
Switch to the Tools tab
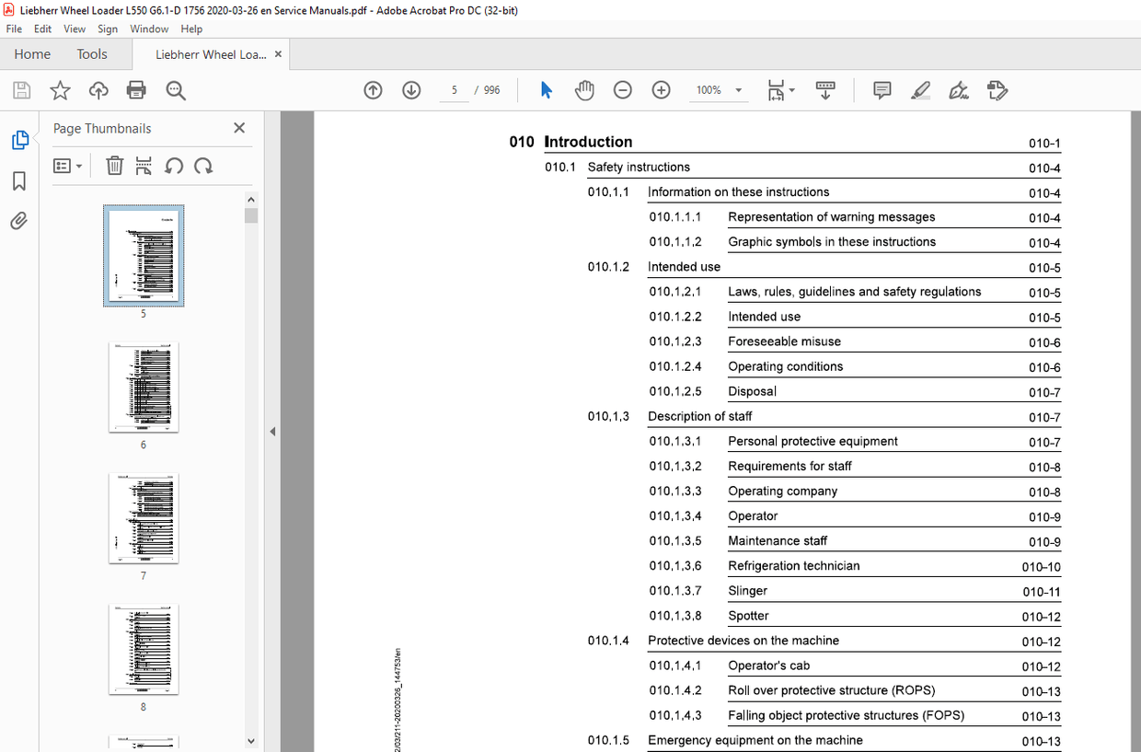tap(91, 53)
